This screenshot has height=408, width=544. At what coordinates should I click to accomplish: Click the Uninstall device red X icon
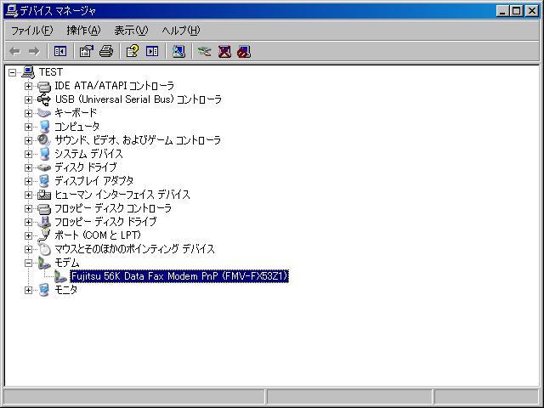[224, 52]
